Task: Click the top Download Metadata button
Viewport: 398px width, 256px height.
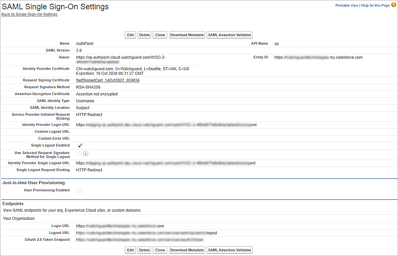Action: 187,35
